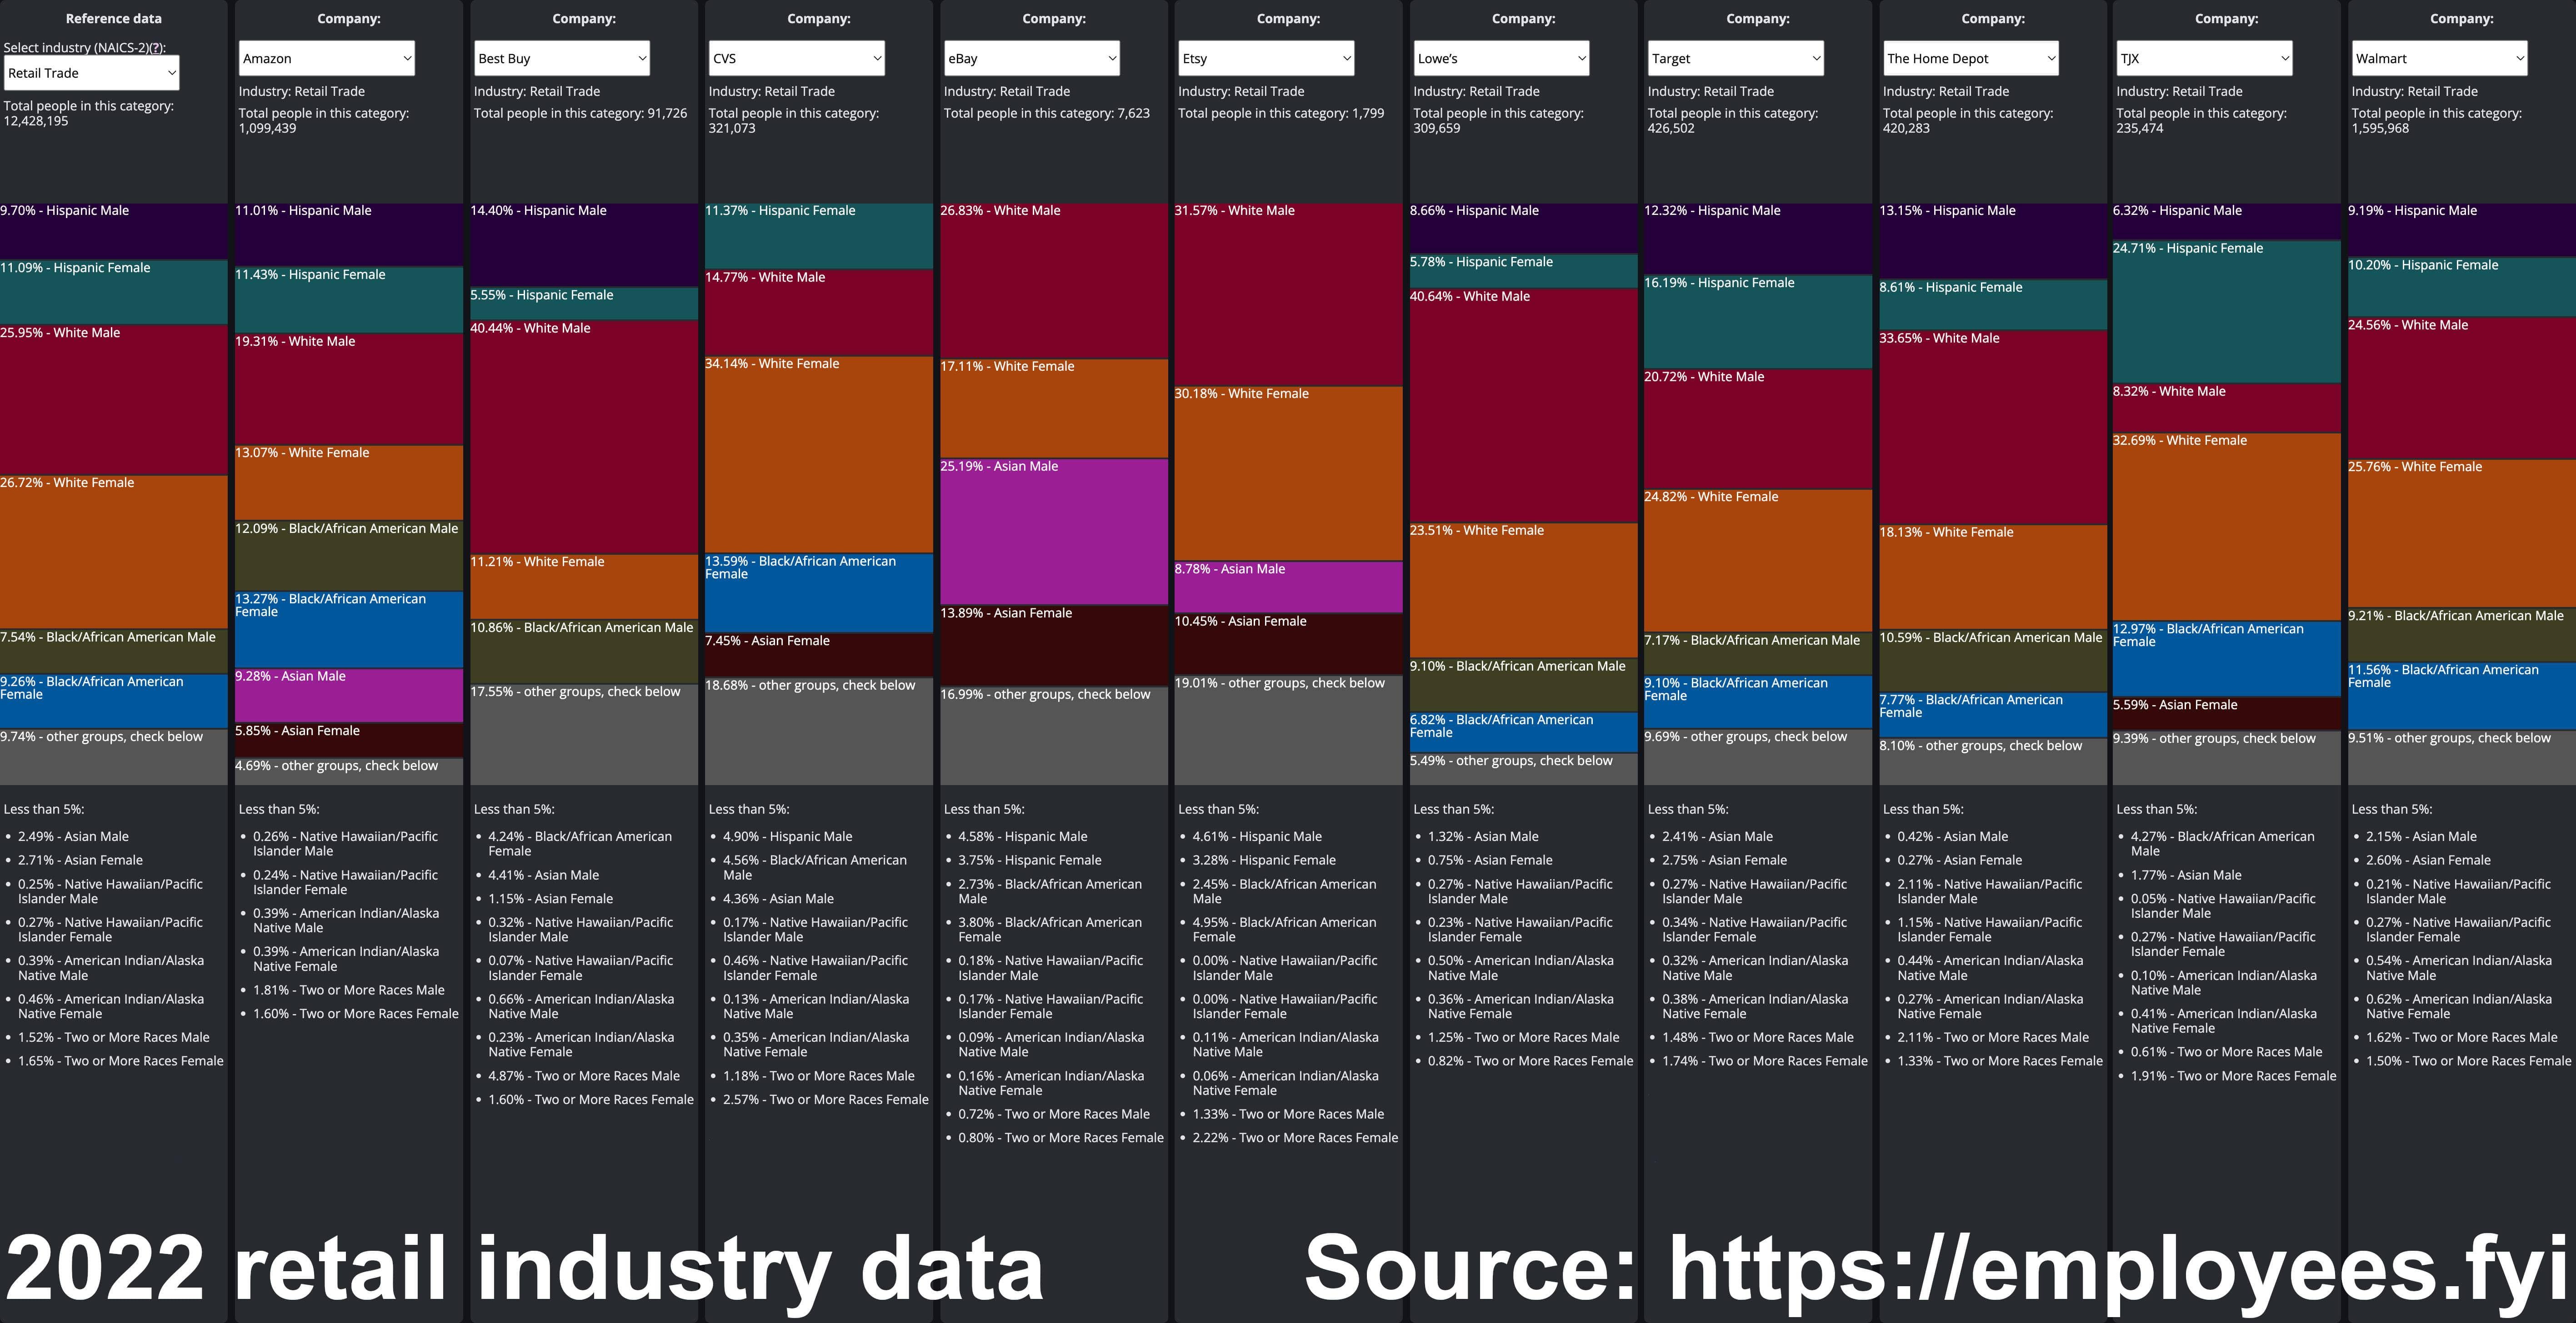Expand the CVS company selector
2576x1323 pixels.
(x=796, y=58)
